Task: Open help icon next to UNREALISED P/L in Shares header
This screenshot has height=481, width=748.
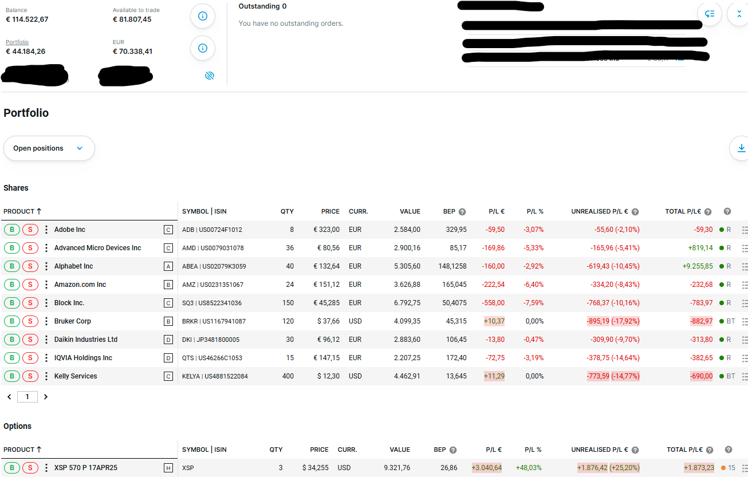Action: [635, 212]
